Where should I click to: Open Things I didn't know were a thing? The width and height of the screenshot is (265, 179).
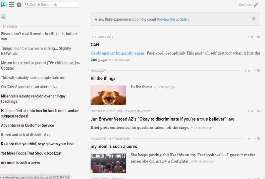pyautogui.click(x=36, y=51)
